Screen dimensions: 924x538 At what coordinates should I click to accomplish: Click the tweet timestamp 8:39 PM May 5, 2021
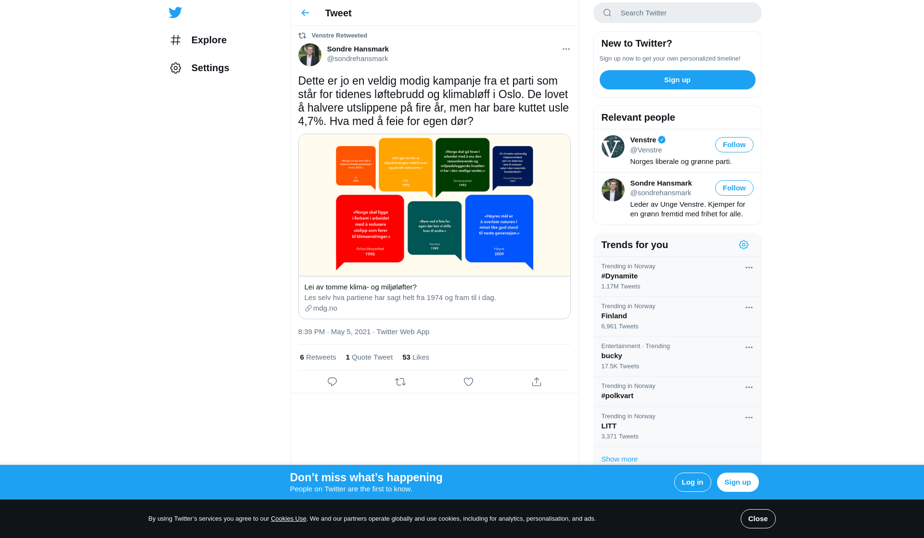tap(334, 332)
